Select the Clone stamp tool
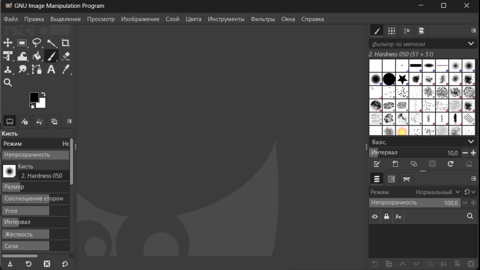480x270 pixels. 8,70
